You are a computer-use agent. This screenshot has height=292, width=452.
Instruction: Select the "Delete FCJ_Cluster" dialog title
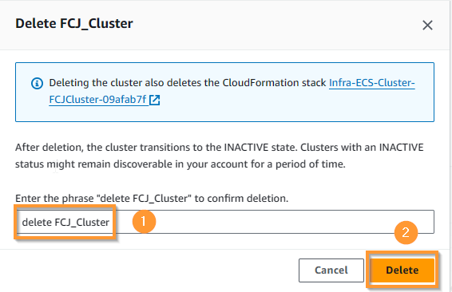click(x=74, y=24)
